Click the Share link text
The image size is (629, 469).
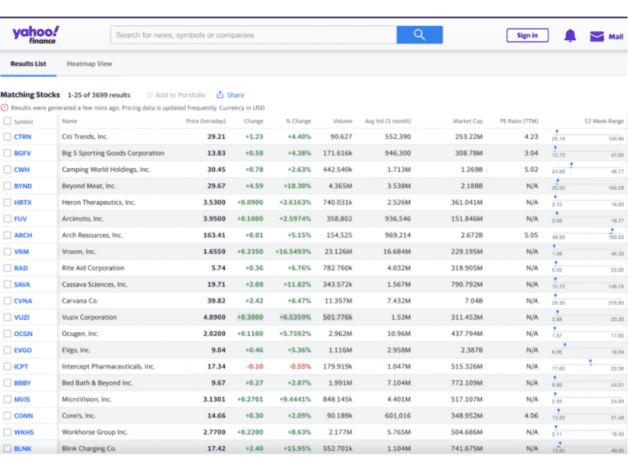(x=235, y=95)
